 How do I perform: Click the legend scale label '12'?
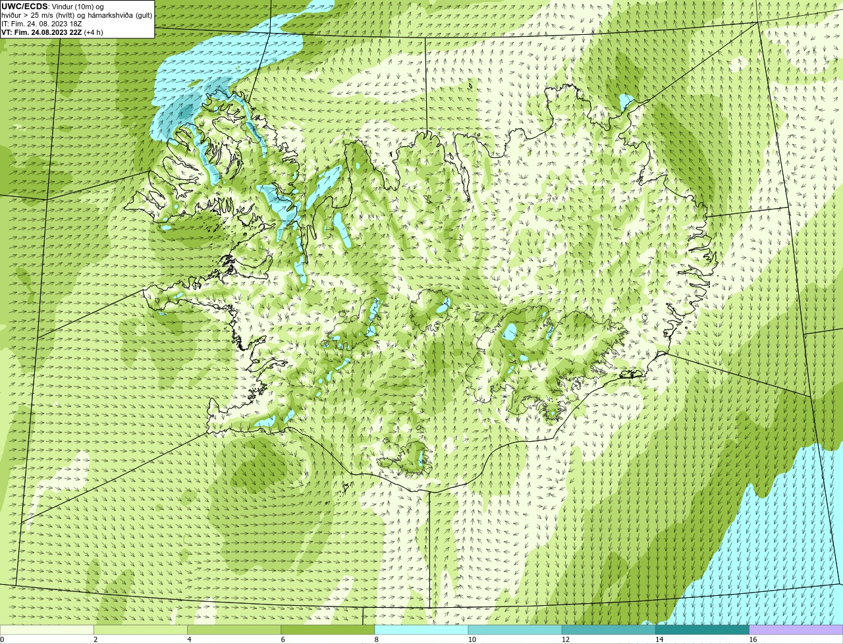click(565, 639)
